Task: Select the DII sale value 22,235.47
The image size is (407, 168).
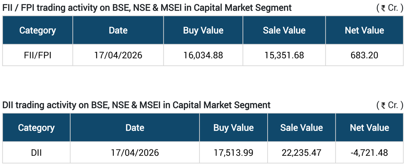Action: tap(302, 152)
